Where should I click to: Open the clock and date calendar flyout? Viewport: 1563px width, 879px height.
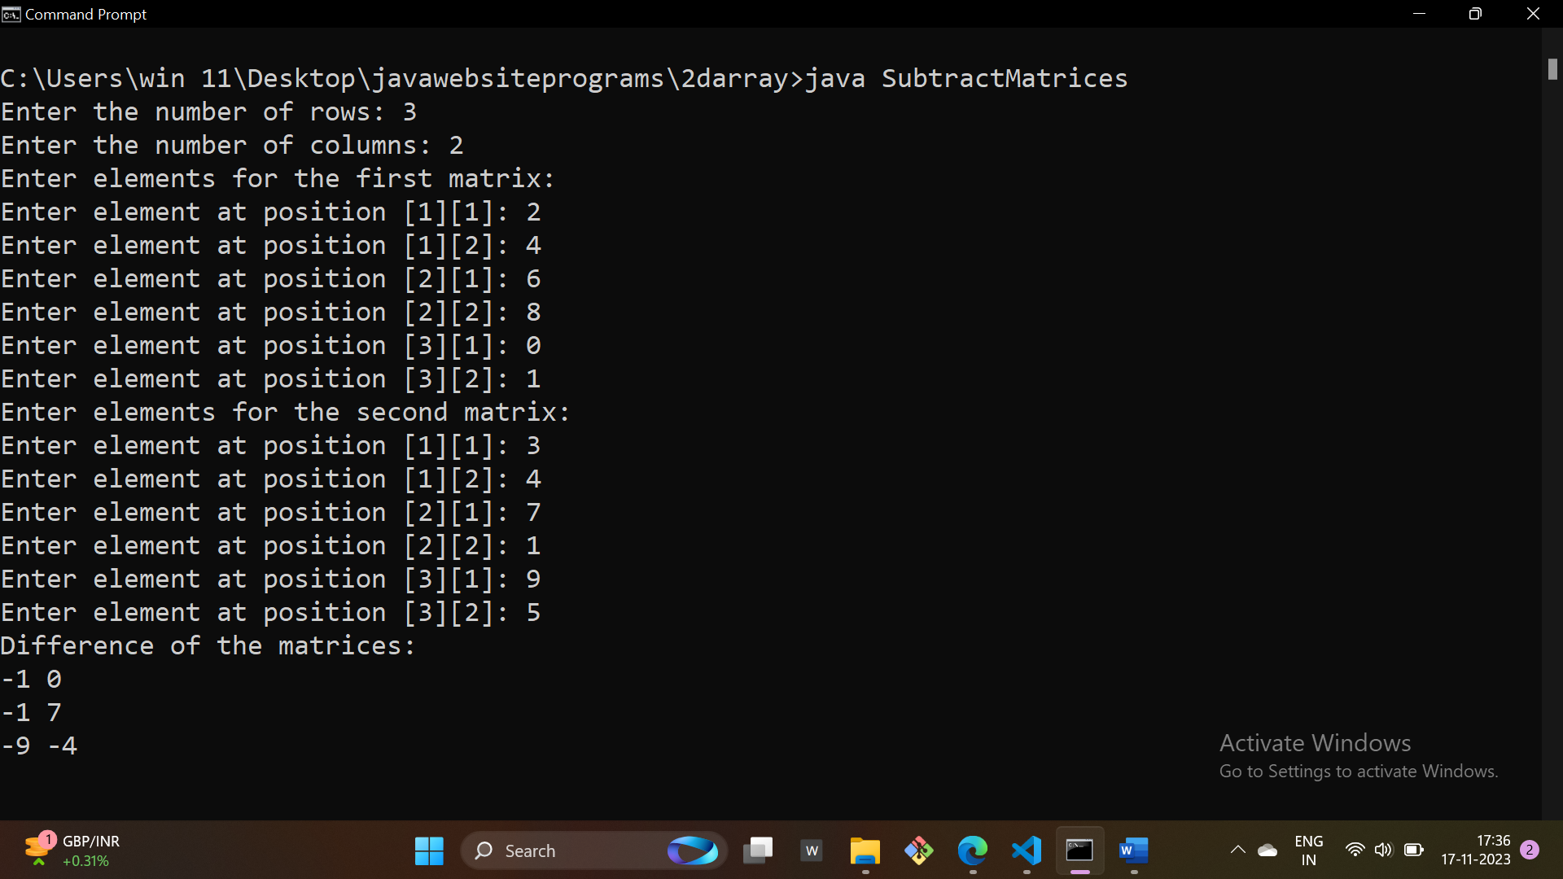click(x=1475, y=851)
